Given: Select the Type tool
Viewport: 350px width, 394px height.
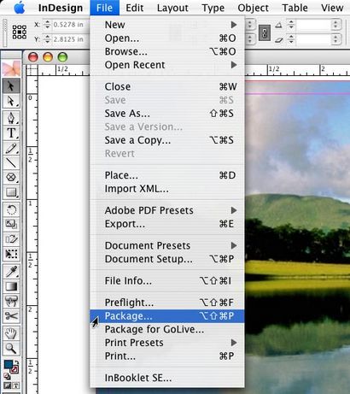Looking at the screenshot, I should click(11, 133).
